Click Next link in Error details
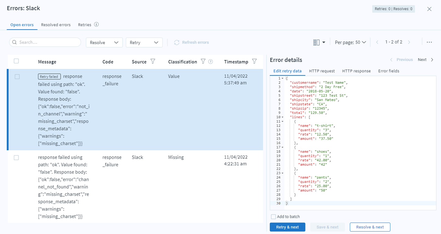Image resolution: width=441 pixels, height=234 pixels. (x=422, y=60)
